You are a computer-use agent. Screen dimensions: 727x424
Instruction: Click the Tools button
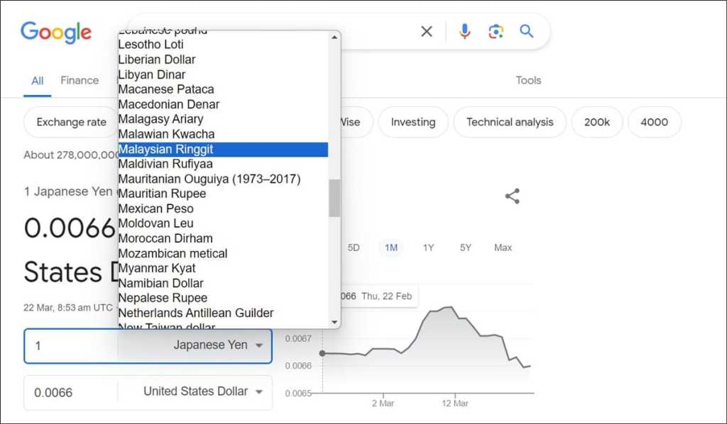click(x=528, y=80)
